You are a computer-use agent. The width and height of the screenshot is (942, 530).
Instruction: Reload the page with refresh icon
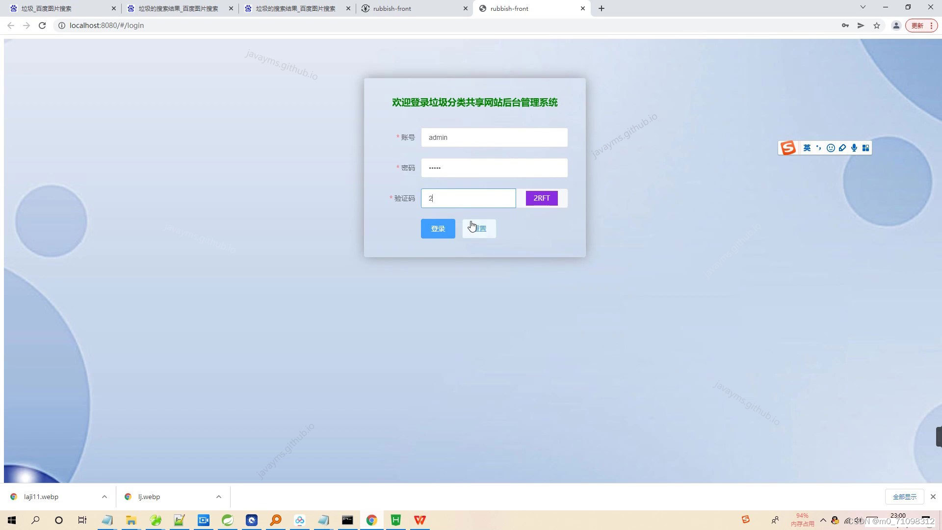[x=42, y=26]
